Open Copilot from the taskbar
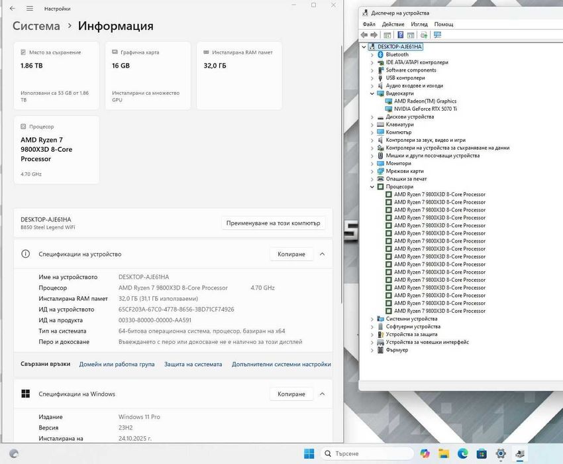This screenshot has height=464, width=563. tap(425, 453)
